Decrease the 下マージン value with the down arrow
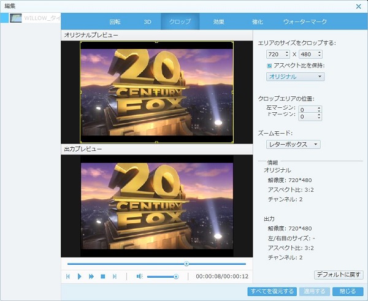Image resolution: width=368 pixels, height=301 pixels. tap(319, 118)
